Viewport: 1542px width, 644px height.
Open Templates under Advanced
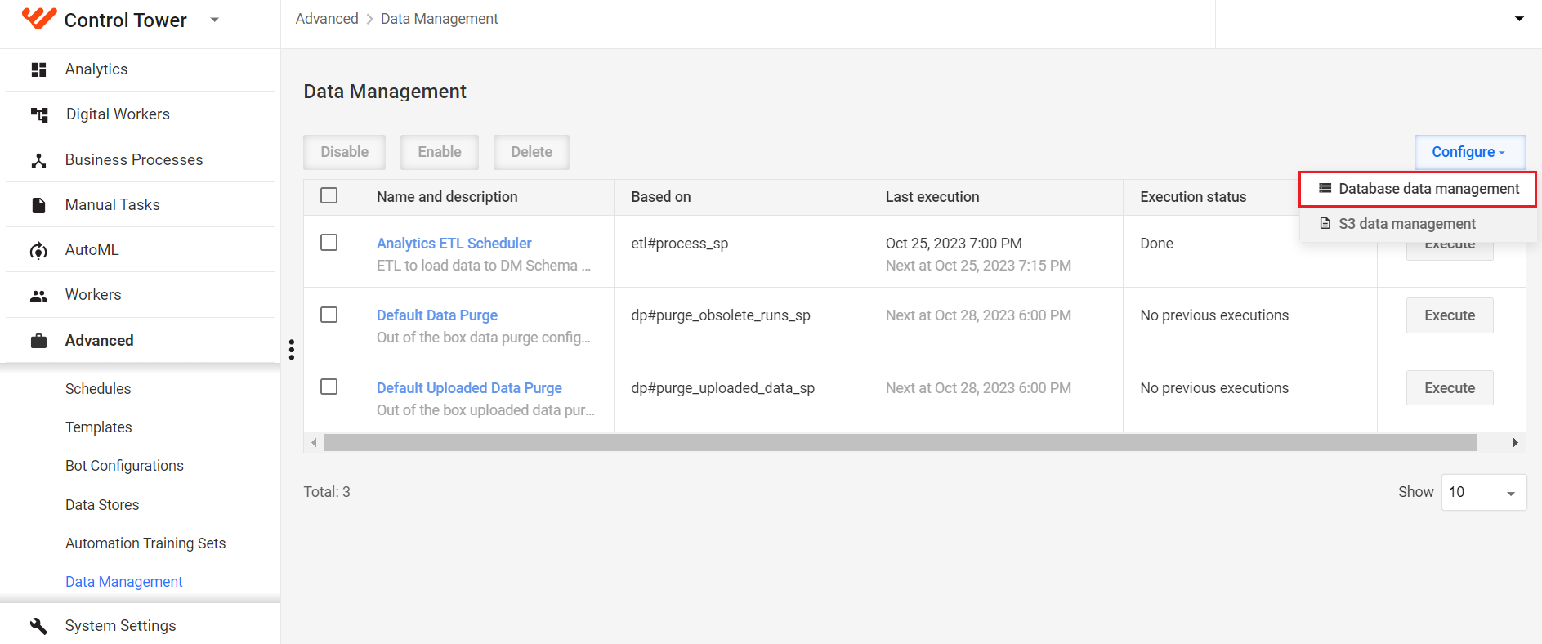[x=99, y=427]
